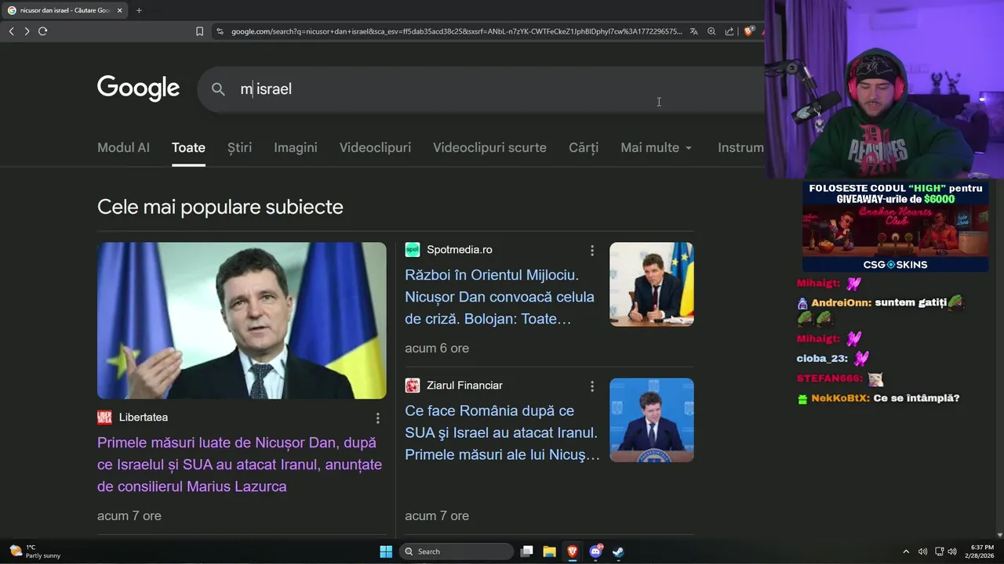The height and width of the screenshot is (564, 1004).
Task: Bookmark this page with the bookmark icon
Action: point(199,31)
